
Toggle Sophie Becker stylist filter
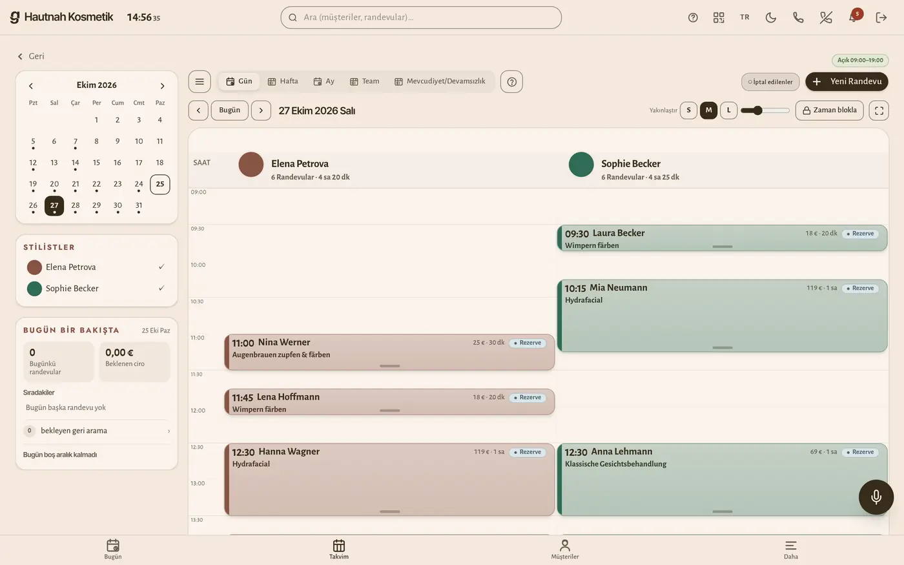pos(96,289)
